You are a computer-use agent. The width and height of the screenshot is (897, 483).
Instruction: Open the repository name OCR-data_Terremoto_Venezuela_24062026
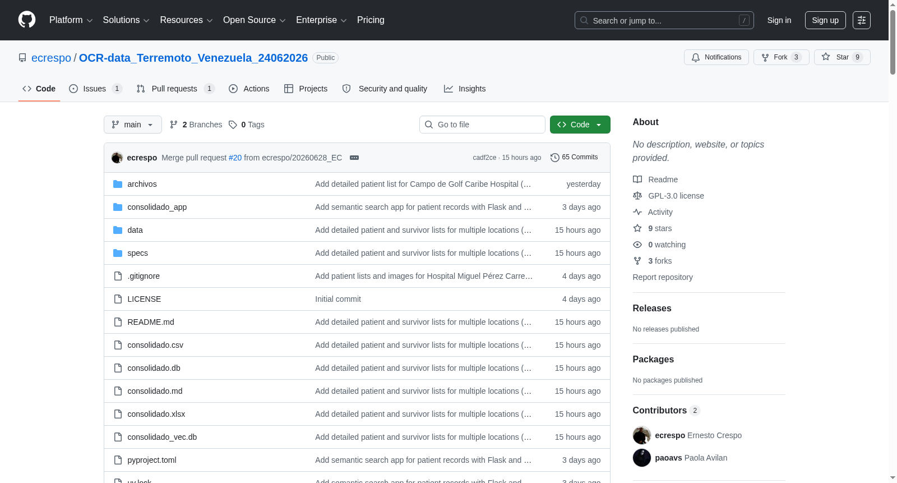coord(193,58)
